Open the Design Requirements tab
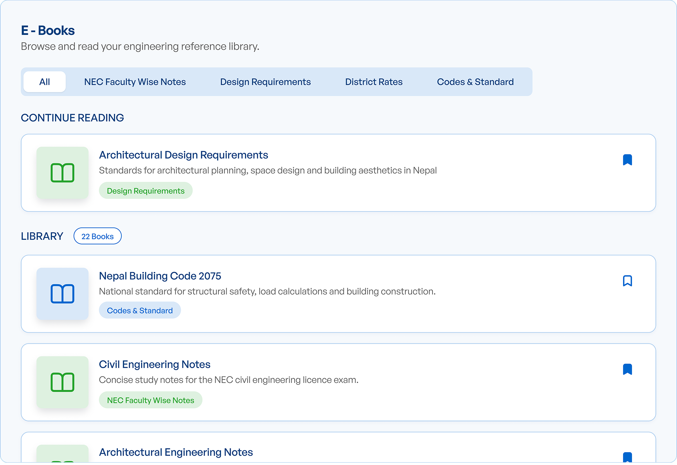Screen dimensions: 677x465 tap(266, 82)
